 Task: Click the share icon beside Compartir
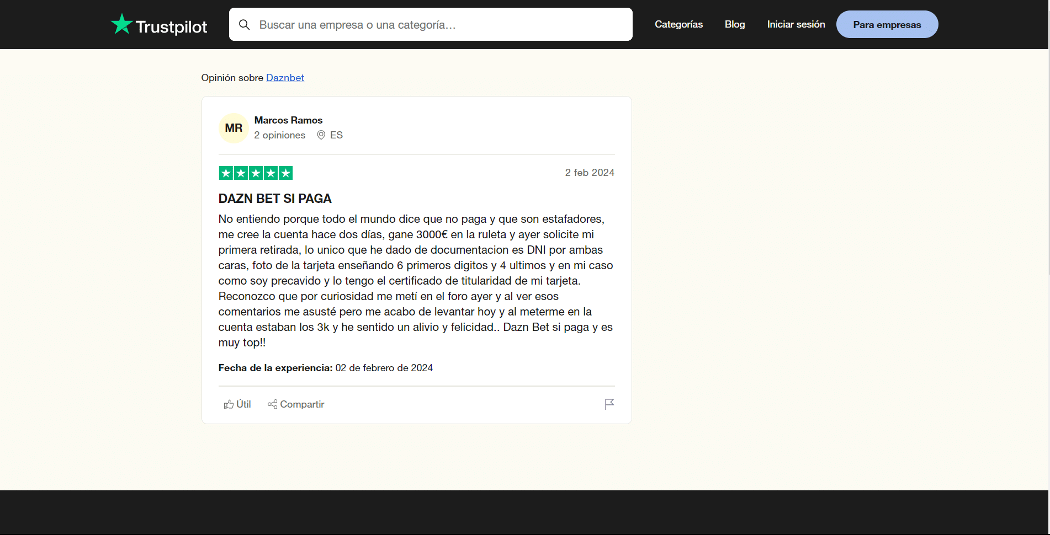point(272,404)
